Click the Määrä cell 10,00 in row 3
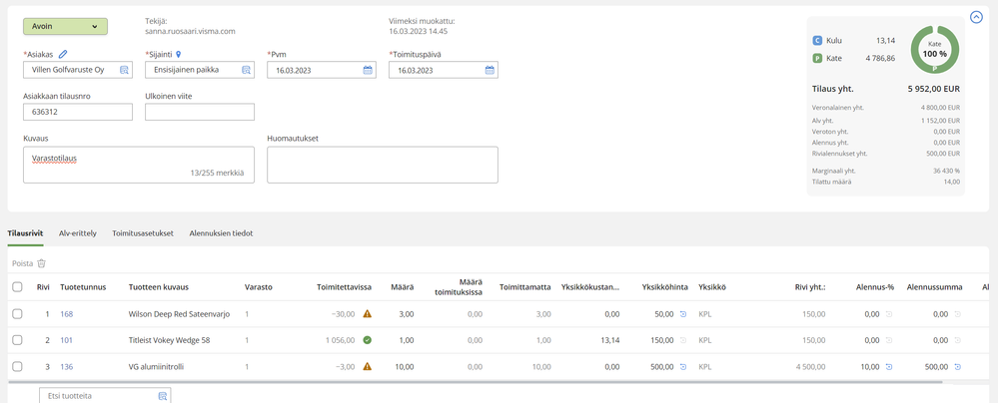 405,366
